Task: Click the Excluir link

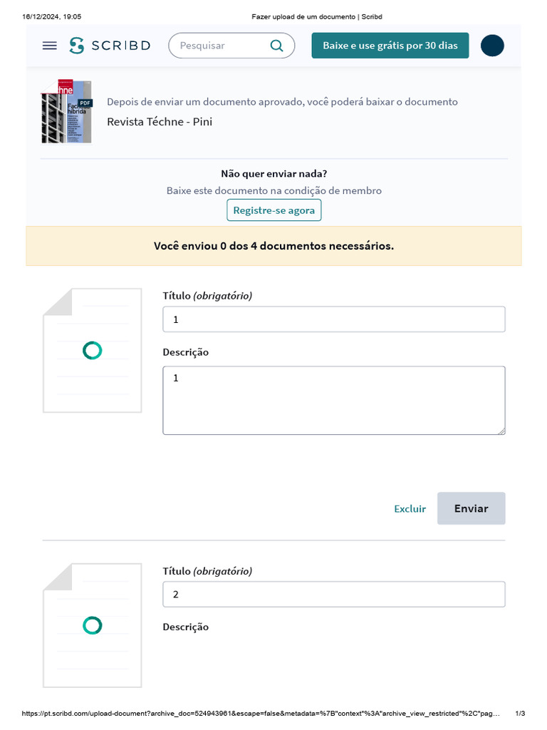Action: [x=410, y=509]
